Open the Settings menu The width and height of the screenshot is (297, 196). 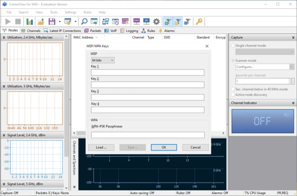70,12
